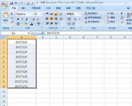Image resolution: width=132 pixels, height=106 pixels.
Task: Open the font group dialog launcher
Action: coord(42,28)
